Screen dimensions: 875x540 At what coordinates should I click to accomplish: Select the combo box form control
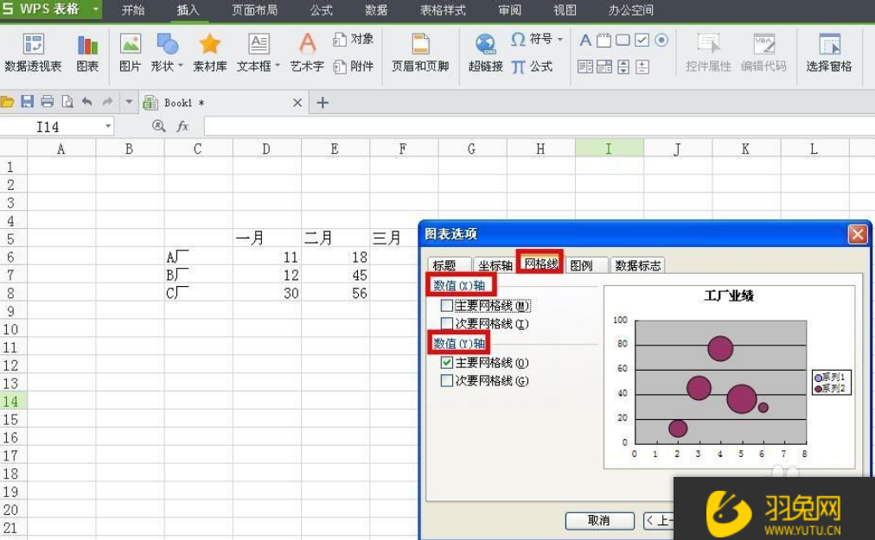coord(604,67)
